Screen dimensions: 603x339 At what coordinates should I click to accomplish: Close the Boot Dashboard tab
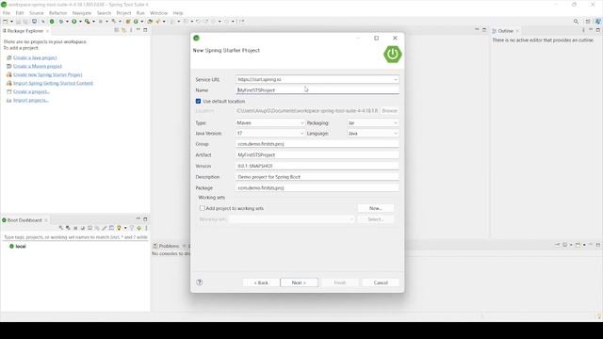(46, 220)
